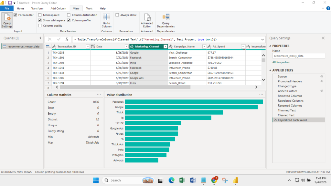Open Marketing_Channel filter dropdown
Image resolution: width=331 pixels, height=186 pixels.
pos(165,46)
